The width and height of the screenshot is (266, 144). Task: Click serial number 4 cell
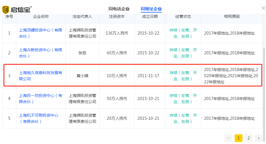(x=9, y=99)
